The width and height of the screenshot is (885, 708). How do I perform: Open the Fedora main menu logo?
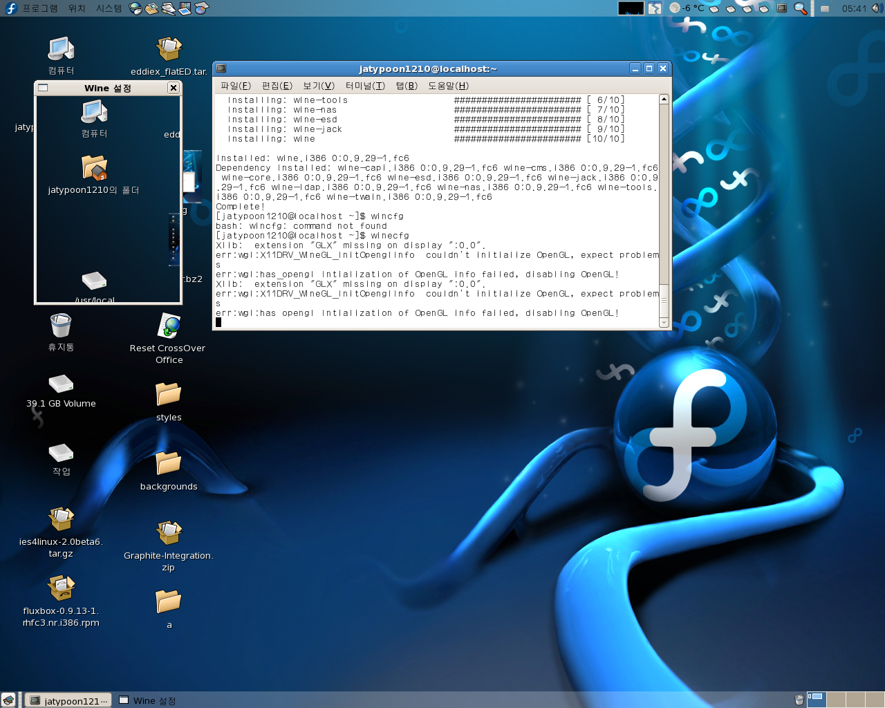pyautogui.click(x=10, y=8)
